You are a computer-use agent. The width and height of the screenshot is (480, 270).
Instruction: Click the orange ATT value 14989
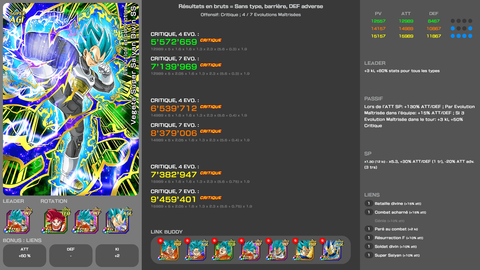406,28
